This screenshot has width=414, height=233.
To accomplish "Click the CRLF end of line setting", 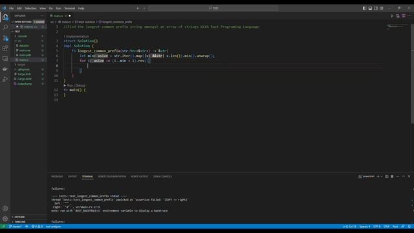I will coord(387,227).
